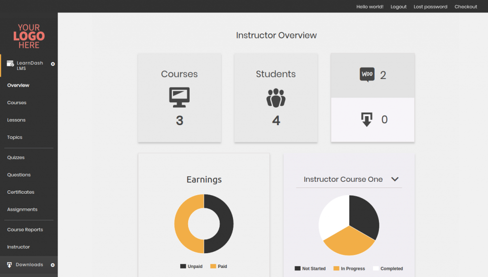Click the downloads arrow icon in stats card
The image size is (488, 277).
pyautogui.click(x=366, y=119)
